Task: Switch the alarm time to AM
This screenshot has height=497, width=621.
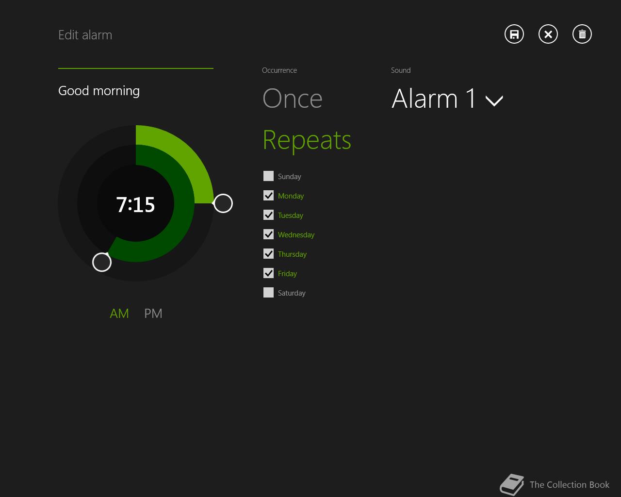Action: (119, 314)
